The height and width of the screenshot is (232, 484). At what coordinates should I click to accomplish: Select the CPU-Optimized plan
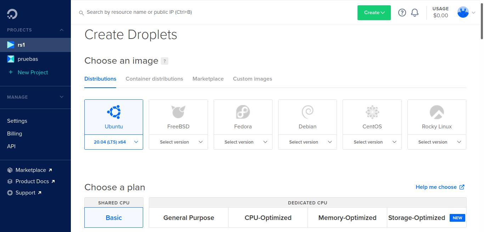(268, 218)
